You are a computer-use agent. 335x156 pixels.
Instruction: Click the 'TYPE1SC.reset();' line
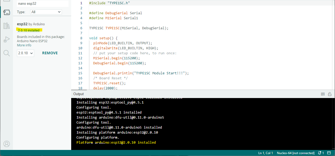[110, 83]
